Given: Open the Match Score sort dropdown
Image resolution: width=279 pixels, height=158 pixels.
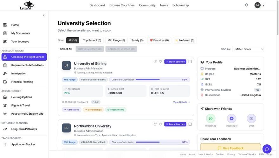Looking at the screenshot, I should coord(248,49).
